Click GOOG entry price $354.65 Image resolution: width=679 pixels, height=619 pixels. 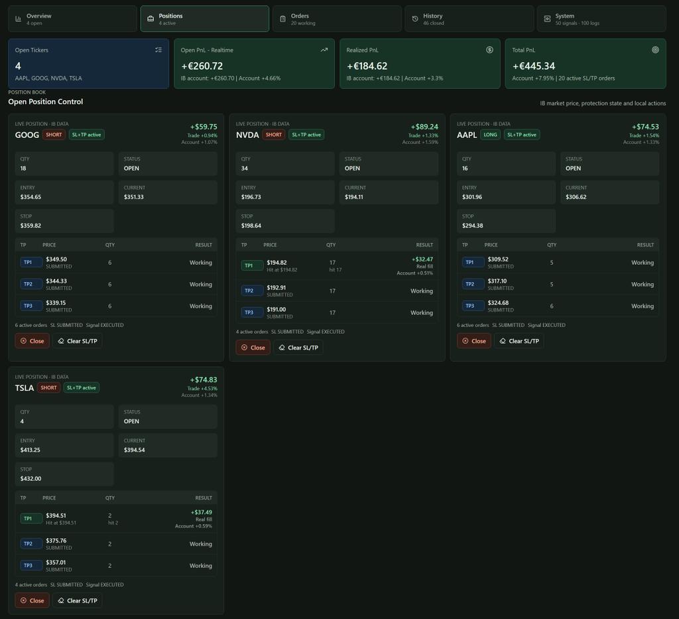coord(31,196)
